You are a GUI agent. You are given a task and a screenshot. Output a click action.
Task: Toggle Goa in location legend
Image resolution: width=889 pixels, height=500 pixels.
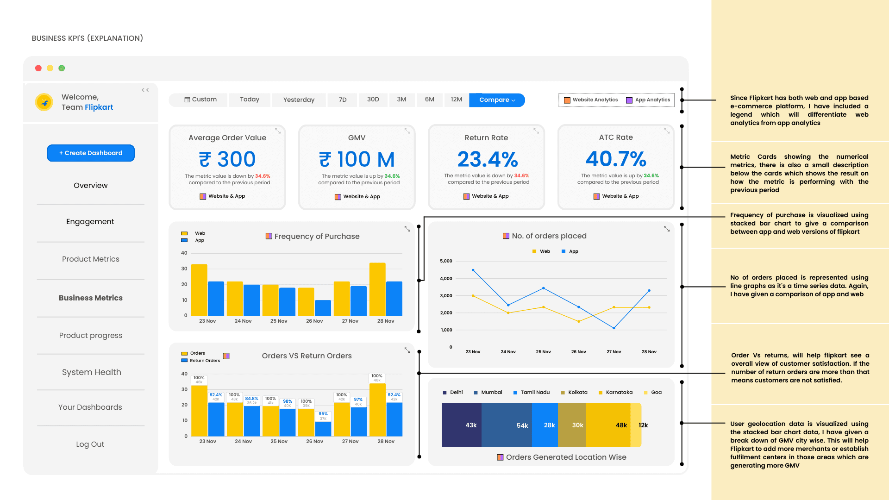(653, 393)
